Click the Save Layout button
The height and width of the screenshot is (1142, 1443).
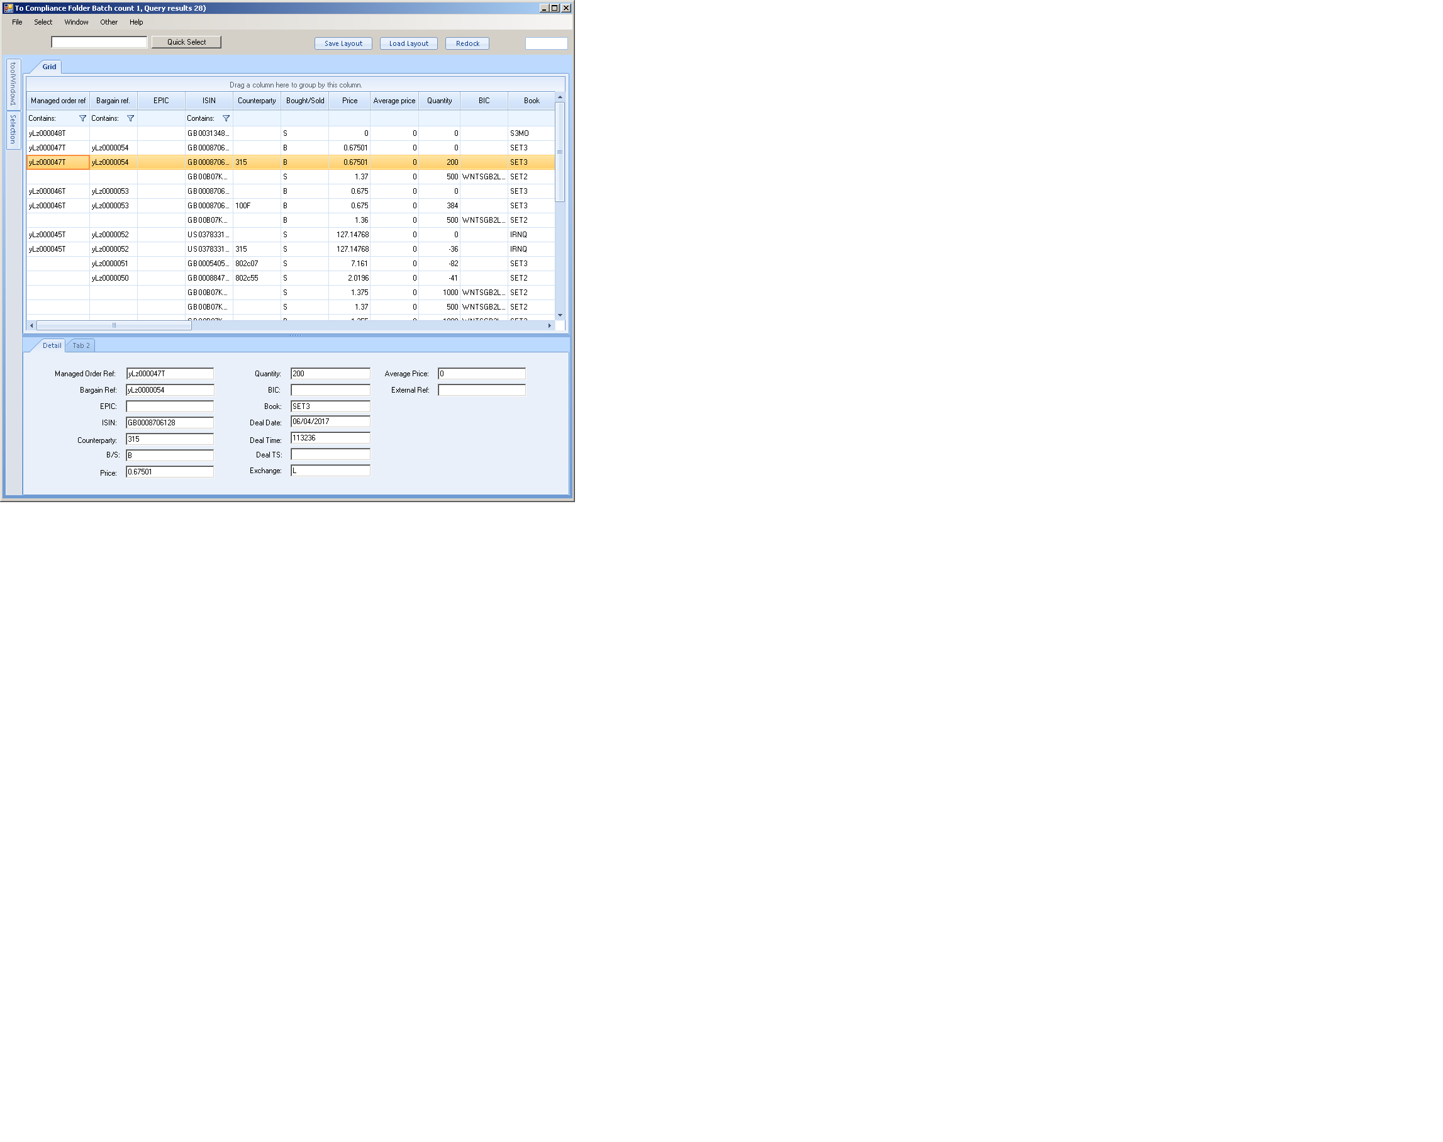[x=343, y=43]
